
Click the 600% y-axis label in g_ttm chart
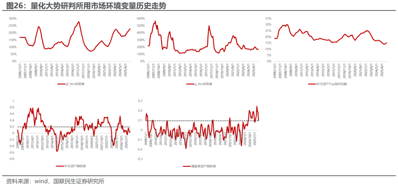coord(140,18)
